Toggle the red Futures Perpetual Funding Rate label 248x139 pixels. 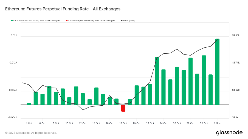pyautogui.click(x=91, y=21)
